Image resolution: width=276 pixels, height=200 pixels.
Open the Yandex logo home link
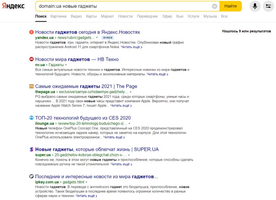tap(13, 6)
